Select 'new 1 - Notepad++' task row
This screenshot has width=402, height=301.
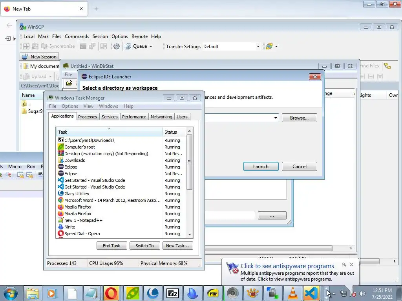[121, 220]
